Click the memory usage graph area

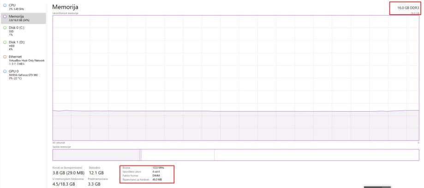click(236, 78)
